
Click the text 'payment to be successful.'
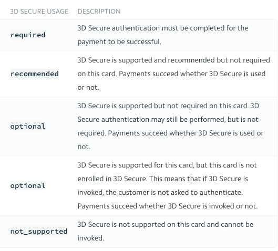tap(119, 42)
